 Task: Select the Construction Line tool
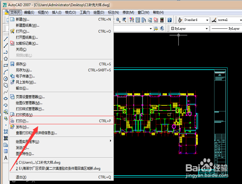(6, 45)
